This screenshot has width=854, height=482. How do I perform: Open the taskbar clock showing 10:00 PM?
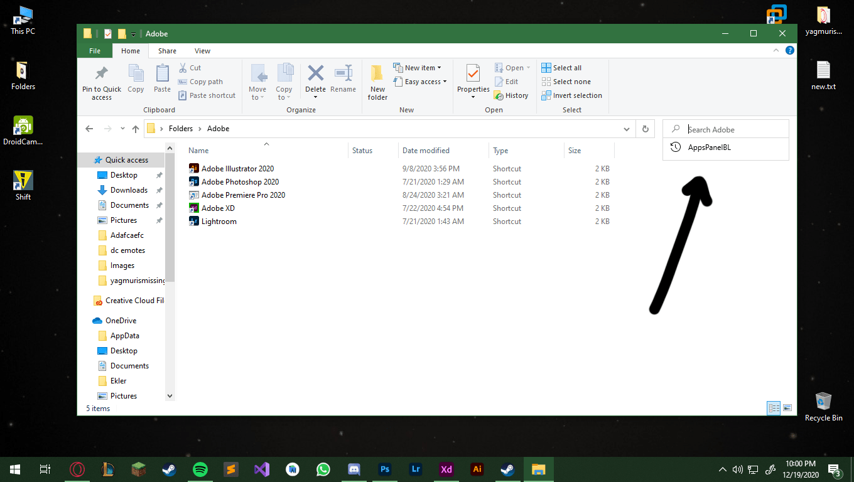click(x=800, y=469)
